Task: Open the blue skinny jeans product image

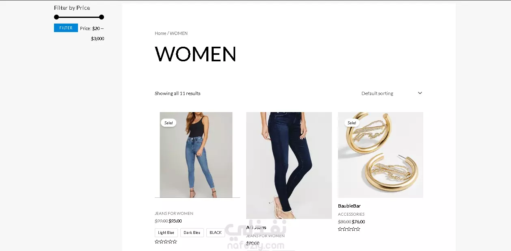Action: pyautogui.click(x=196, y=155)
